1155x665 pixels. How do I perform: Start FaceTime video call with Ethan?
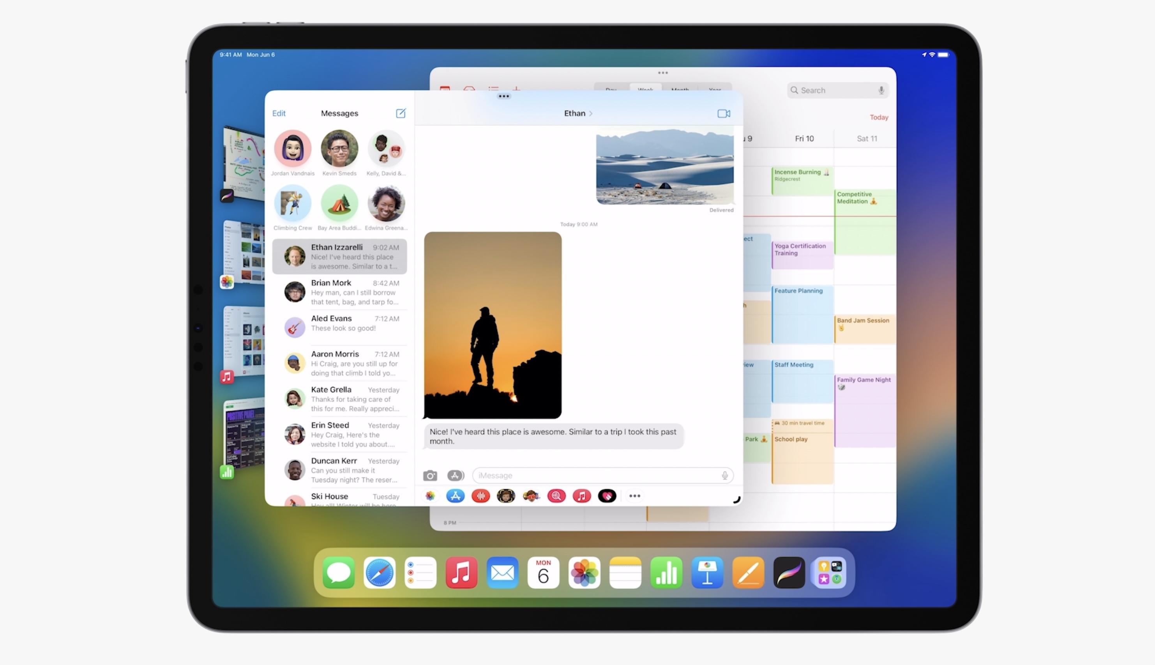tap(723, 113)
